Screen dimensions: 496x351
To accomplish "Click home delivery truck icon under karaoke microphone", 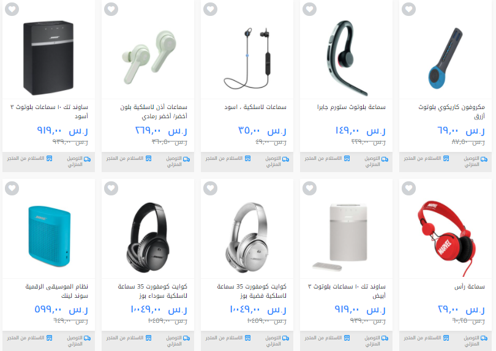I will [x=484, y=159].
